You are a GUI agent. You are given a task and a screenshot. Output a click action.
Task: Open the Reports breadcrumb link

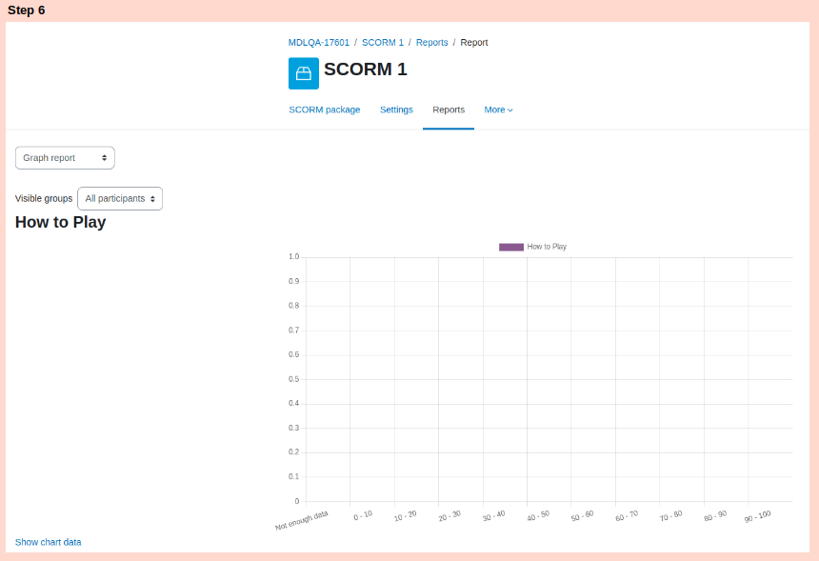tap(432, 42)
